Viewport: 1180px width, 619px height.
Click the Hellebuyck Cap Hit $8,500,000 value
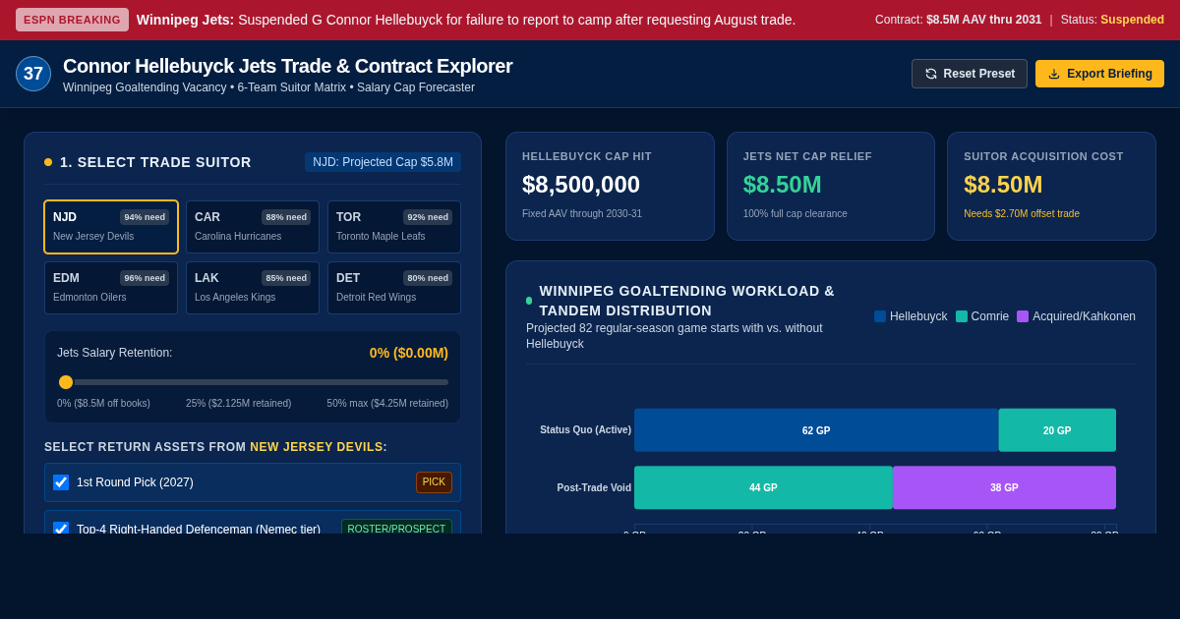coord(581,185)
